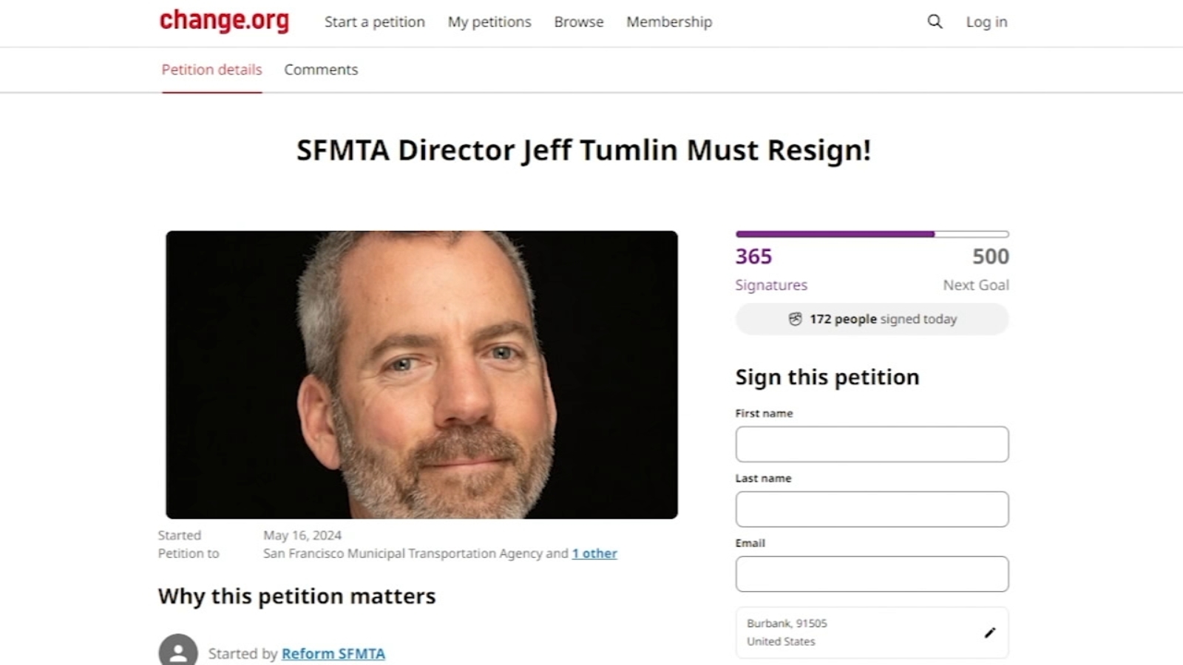The width and height of the screenshot is (1183, 665).
Task: Open the search magnifier icon
Action: tap(935, 21)
